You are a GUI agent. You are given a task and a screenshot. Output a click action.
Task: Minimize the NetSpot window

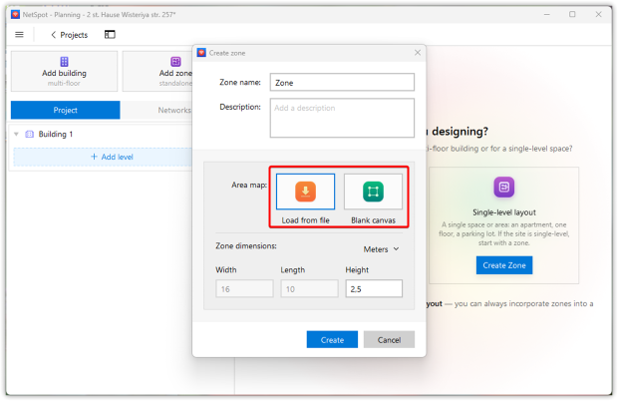pos(546,15)
